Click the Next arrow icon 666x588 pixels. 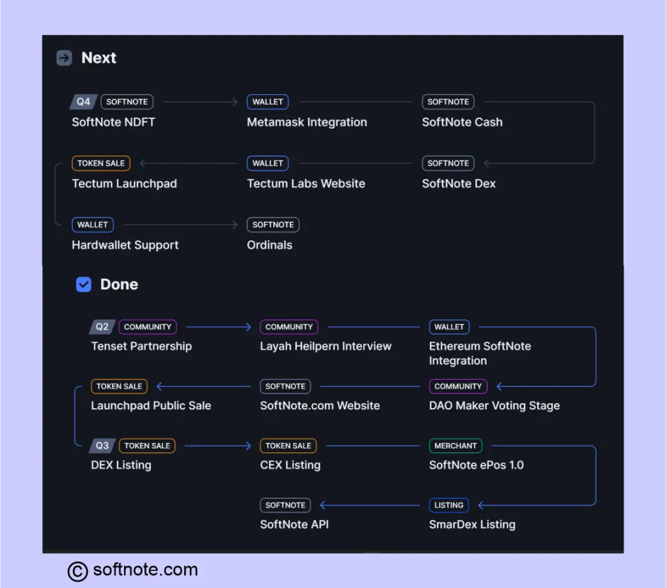point(64,58)
